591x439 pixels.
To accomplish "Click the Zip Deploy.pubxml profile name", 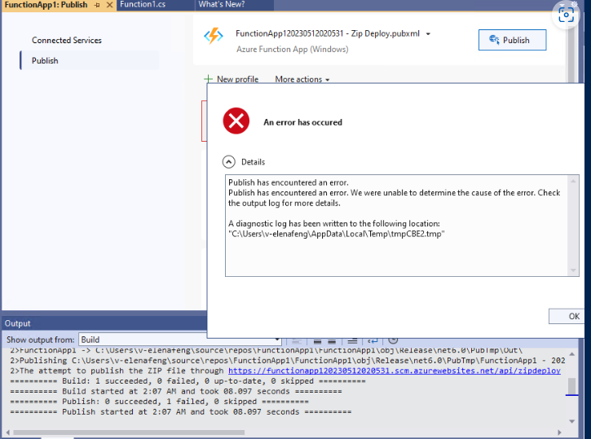I will [328, 33].
